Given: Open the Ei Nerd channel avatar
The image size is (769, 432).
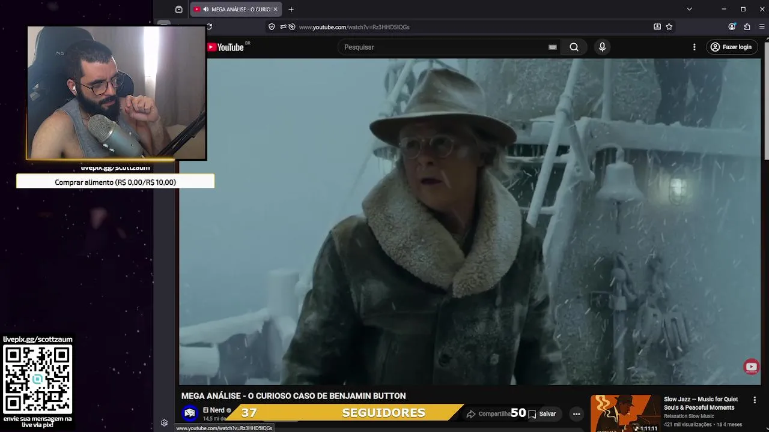Looking at the screenshot, I should pyautogui.click(x=190, y=413).
